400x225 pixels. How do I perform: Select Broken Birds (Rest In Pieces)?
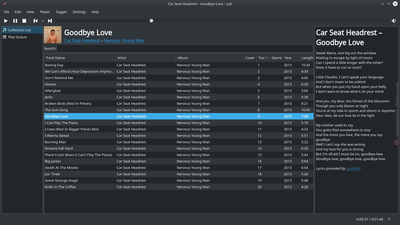[x=179, y=103]
